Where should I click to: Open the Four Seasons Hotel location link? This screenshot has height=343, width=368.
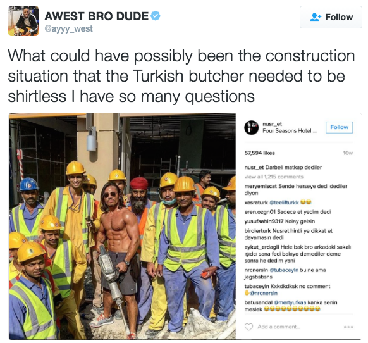[290, 131]
